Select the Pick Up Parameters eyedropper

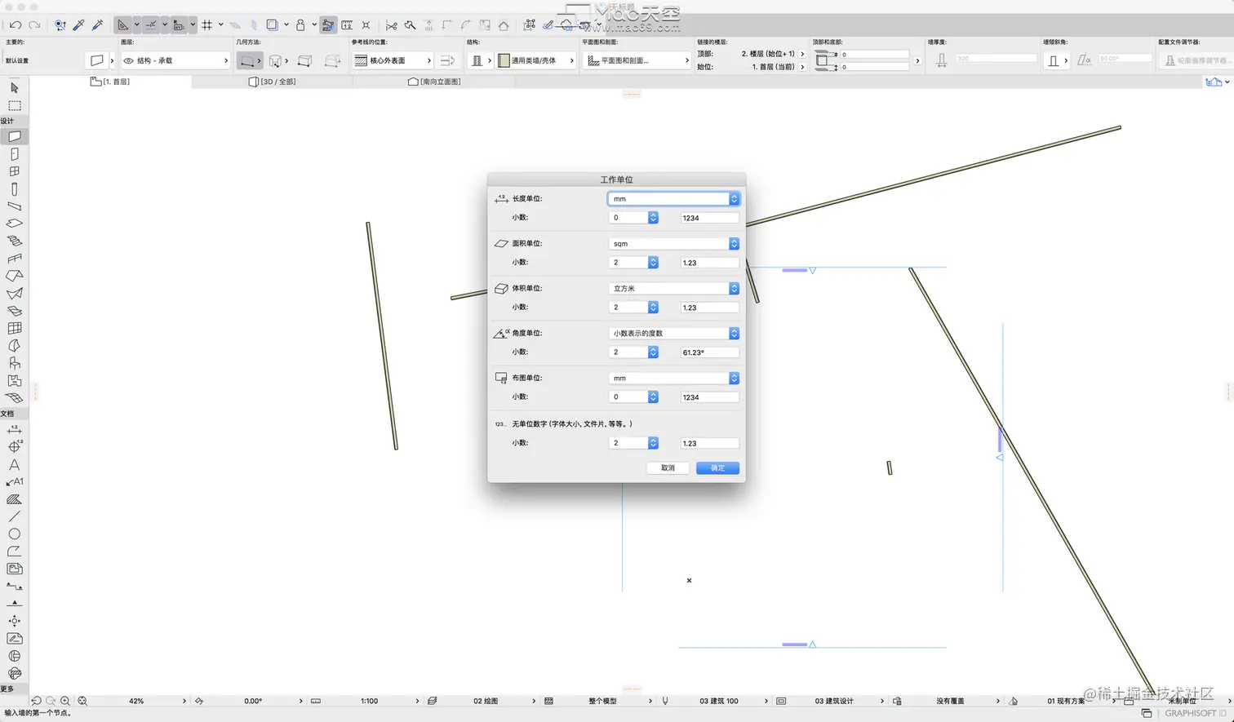(79, 25)
